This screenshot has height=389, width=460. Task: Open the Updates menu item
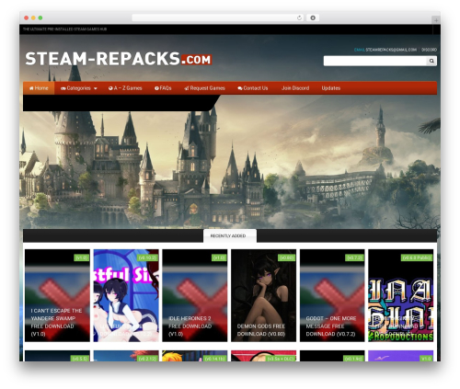click(331, 88)
